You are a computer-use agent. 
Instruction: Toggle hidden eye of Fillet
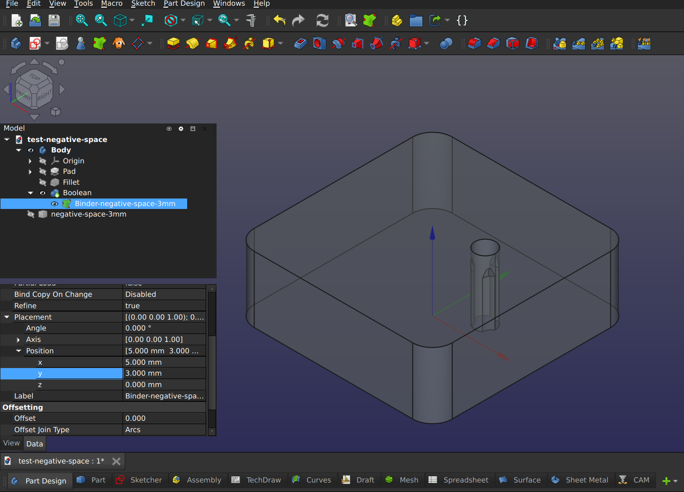point(43,182)
